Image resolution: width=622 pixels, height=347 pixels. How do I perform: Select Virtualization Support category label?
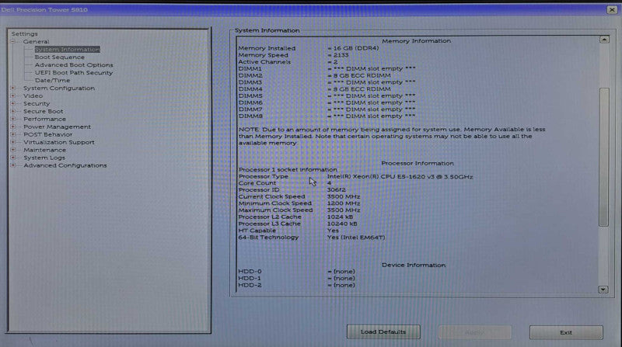tap(59, 142)
